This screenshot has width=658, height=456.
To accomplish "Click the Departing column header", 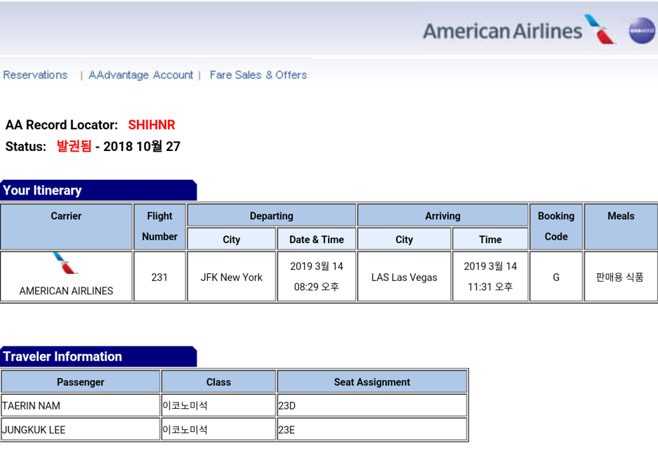I will 272,216.
